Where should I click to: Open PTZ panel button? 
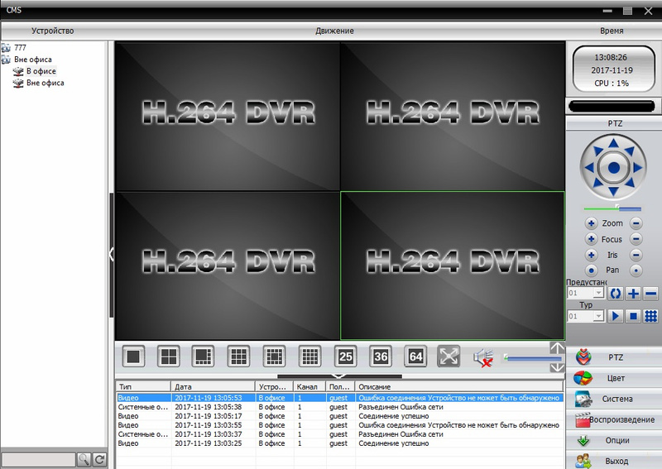[x=614, y=357]
